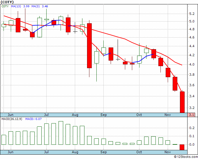
Task: Click Nov on the MACD panel time axis
Action: coord(168,152)
